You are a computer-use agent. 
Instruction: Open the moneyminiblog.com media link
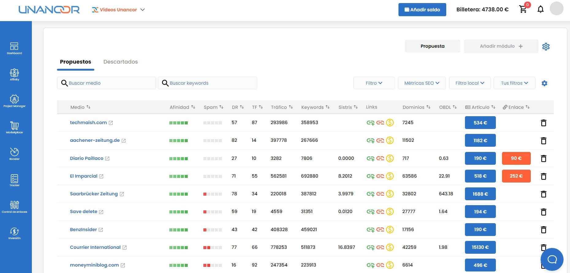click(x=94, y=265)
